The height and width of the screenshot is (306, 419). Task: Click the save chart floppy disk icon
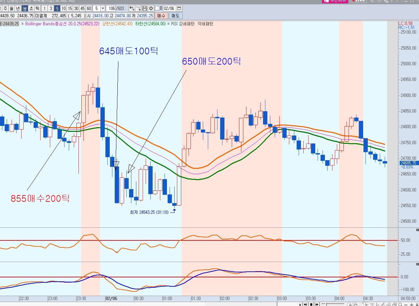pyautogui.click(x=145, y=8)
